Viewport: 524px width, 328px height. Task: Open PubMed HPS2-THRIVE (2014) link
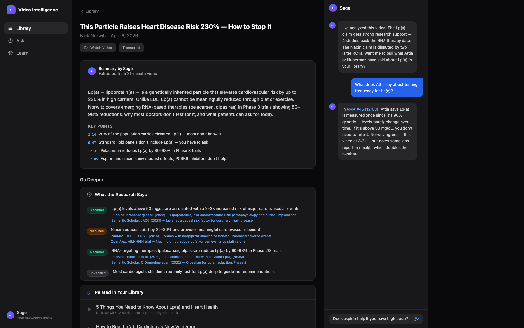[191, 236]
